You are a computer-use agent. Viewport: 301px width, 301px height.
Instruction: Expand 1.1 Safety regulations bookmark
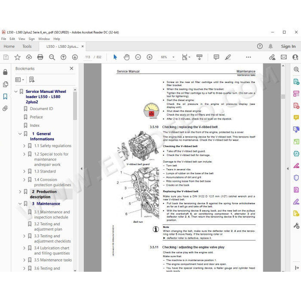coord(24,146)
